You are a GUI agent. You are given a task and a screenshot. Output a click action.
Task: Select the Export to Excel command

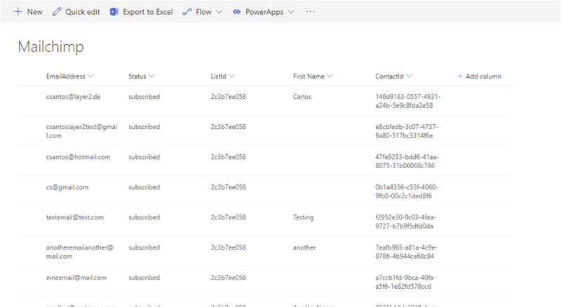pos(147,12)
